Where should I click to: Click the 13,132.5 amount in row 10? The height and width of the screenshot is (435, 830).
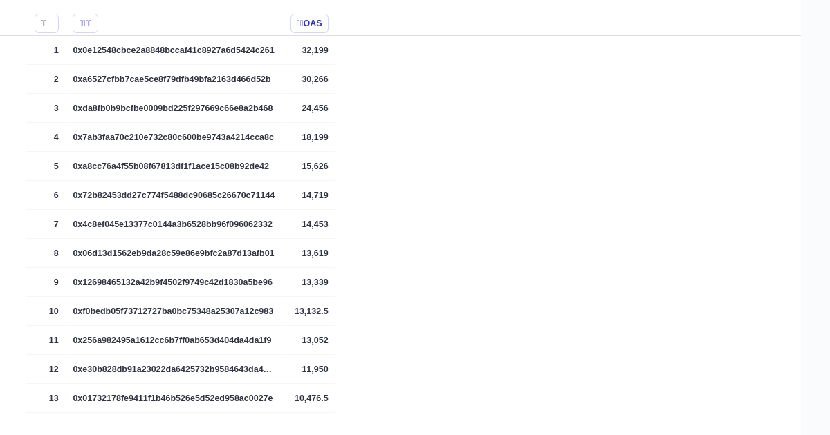311,311
